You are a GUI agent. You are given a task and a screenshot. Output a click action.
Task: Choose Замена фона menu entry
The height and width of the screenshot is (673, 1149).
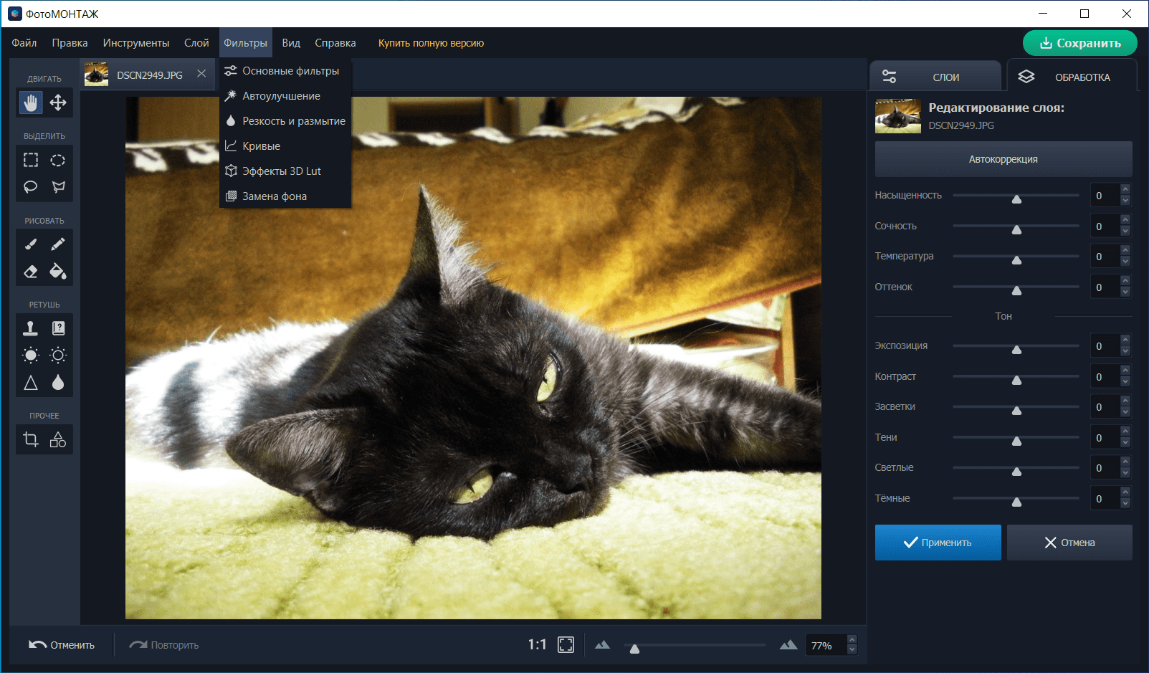(x=285, y=196)
